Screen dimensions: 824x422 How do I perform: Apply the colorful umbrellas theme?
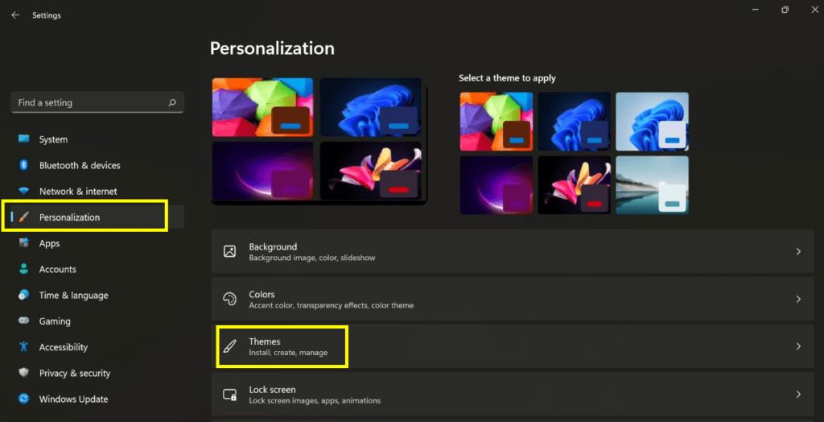(496, 122)
